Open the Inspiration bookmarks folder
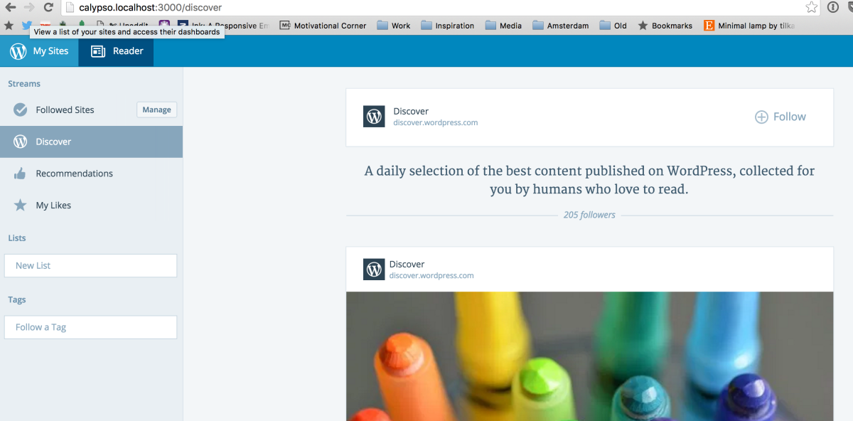853x421 pixels. click(448, 26)
